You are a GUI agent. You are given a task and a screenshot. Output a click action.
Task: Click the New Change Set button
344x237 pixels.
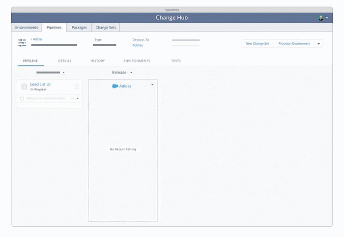point(257,44)
